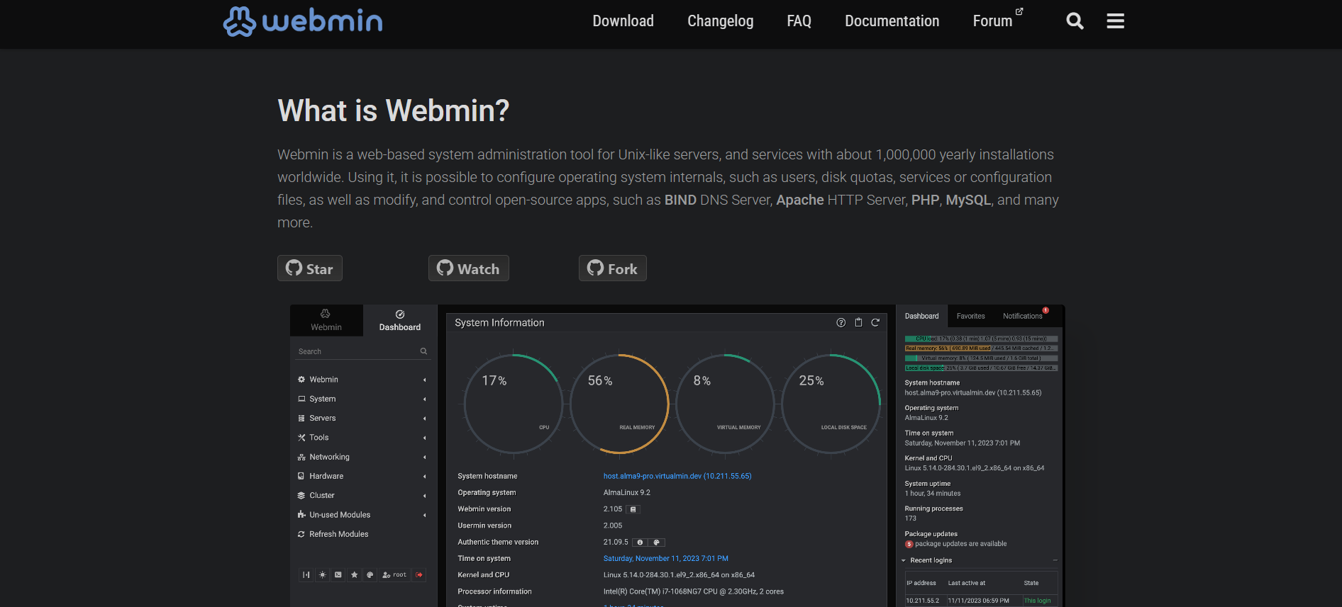The width and height of the screenshot is (1342, 607).
Task: Expand the Servers category arrow
Action: coord(425,419)
